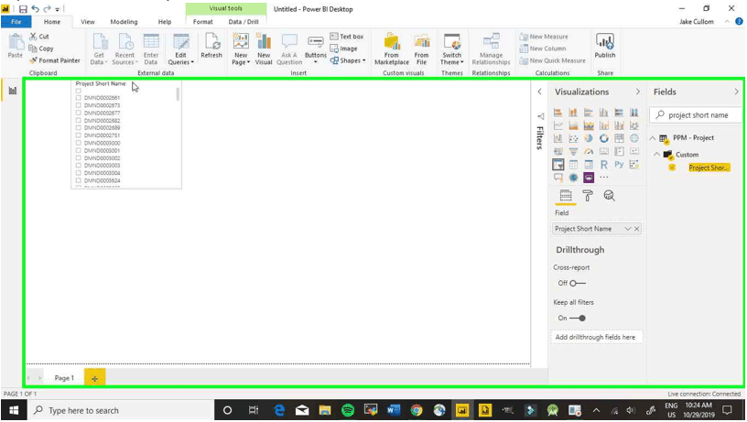
Task: Open more visuals ellipsis
Action: click(x=603, y=178)
